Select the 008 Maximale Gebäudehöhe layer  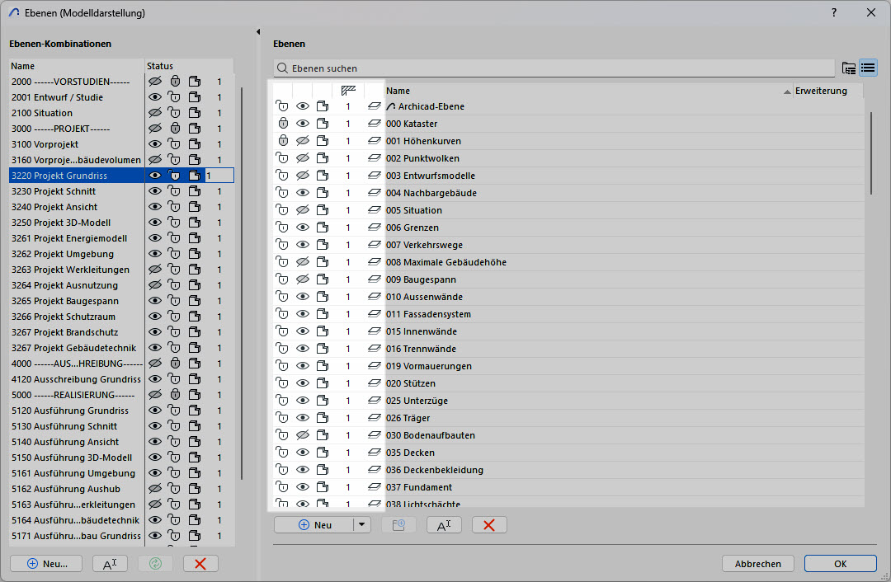(x=446, y=262)
